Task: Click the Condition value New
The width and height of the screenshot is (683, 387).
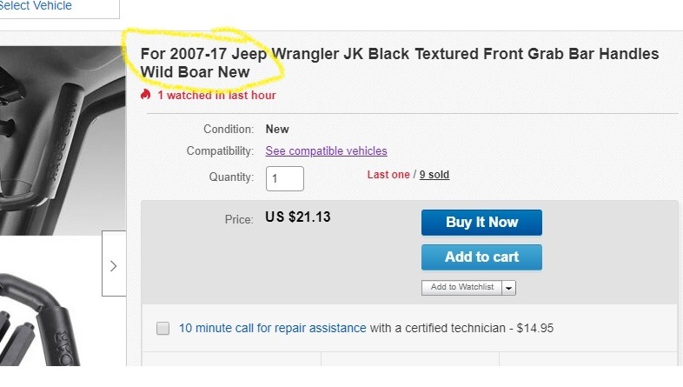Action: point(277,130)
